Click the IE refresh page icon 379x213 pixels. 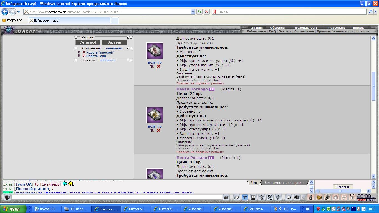click(x=199, y=12)
